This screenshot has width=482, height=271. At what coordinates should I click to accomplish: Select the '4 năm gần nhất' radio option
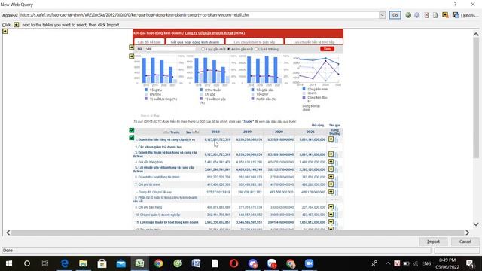(229, 49)
